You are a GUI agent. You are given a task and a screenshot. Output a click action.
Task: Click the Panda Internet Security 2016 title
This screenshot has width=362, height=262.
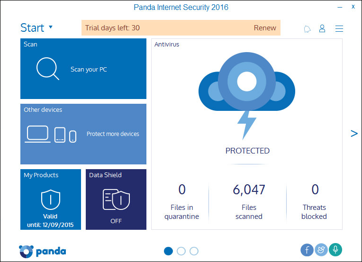(181, 8)
